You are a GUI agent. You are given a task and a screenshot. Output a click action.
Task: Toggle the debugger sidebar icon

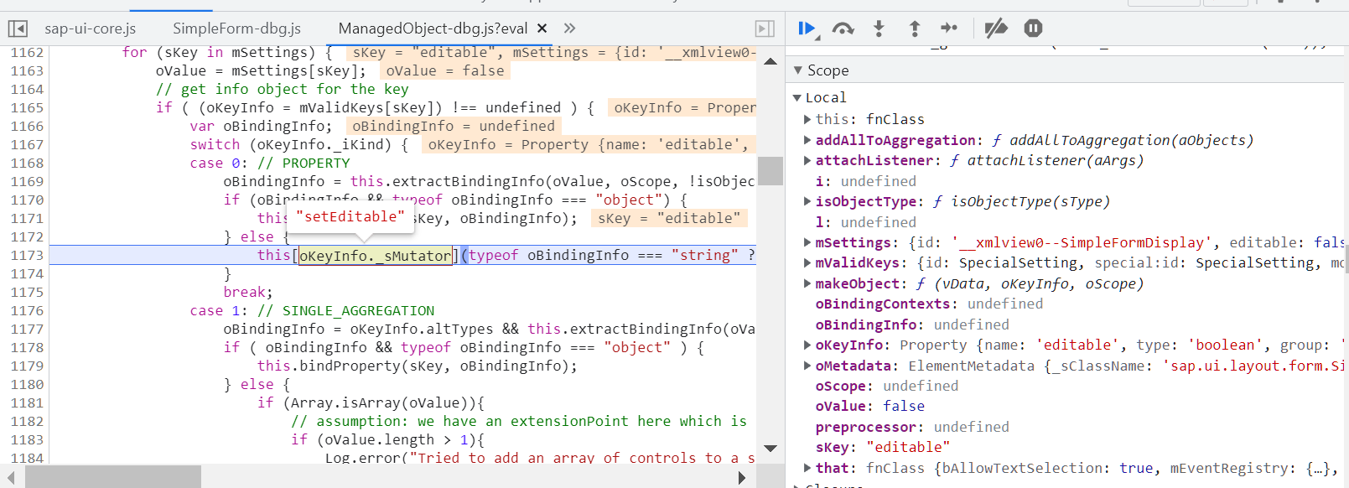765,29
